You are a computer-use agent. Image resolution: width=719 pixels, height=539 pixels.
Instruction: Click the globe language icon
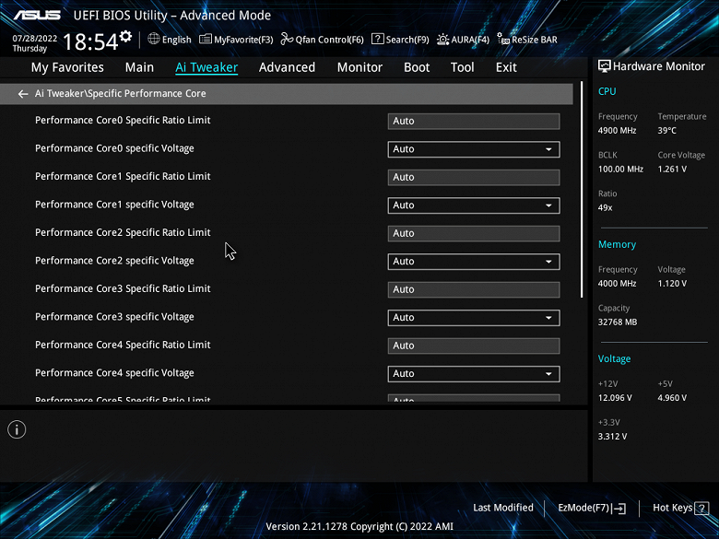[x=154, y=39]
